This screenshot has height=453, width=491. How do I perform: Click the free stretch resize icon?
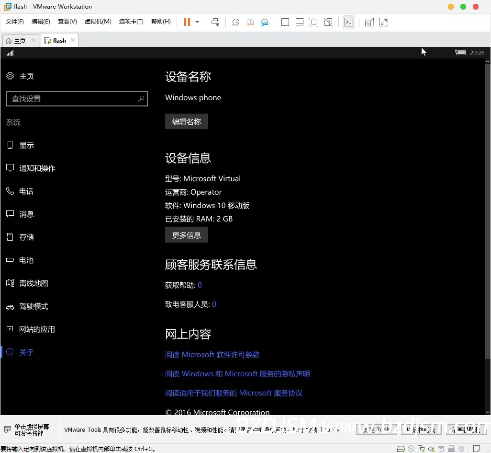[384, 22]
